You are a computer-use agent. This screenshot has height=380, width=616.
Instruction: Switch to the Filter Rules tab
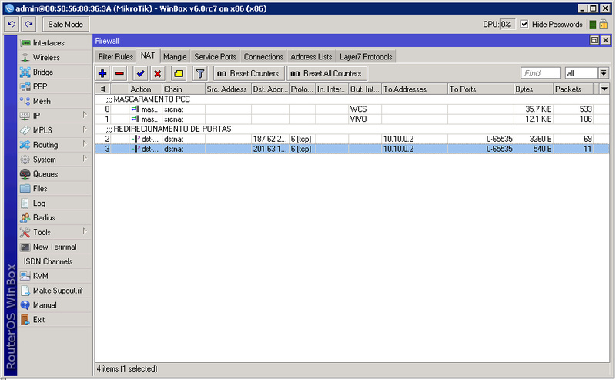point(115,57)
